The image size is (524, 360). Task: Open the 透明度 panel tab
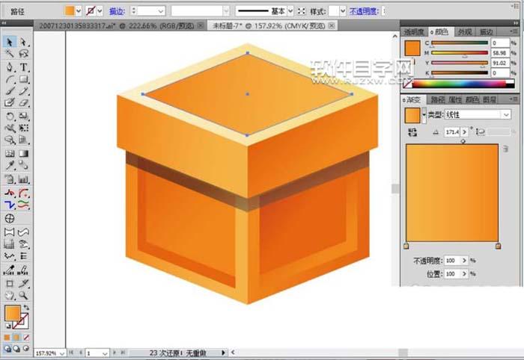[414, 32]
